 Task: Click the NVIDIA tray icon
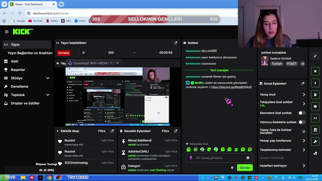click(x=249, y=177)
